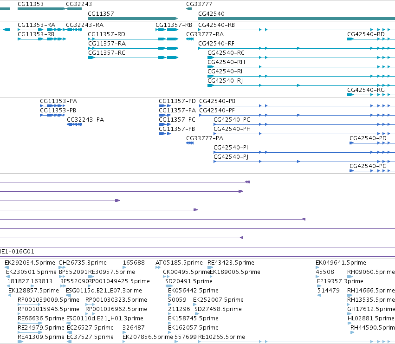Screen dimensions: 395x344
Task: Select transcript CG11357-RB
Action: [x=174, y=25]
